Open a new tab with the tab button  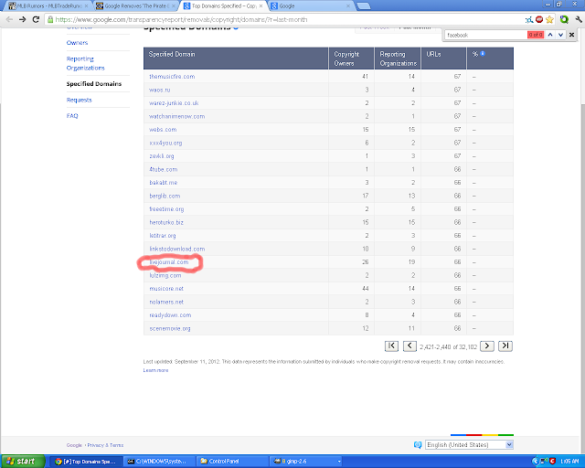364,6
